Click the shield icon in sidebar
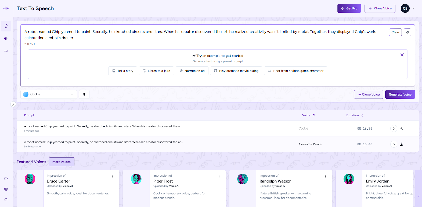The width and height of the screenshot is (422, 207). point(6,200)
